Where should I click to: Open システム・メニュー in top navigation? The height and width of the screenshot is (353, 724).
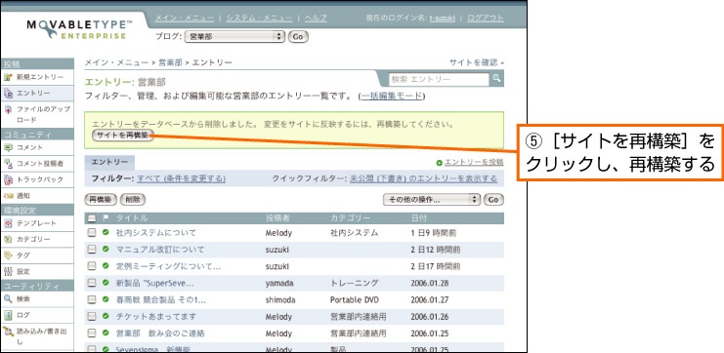(259, 18)
